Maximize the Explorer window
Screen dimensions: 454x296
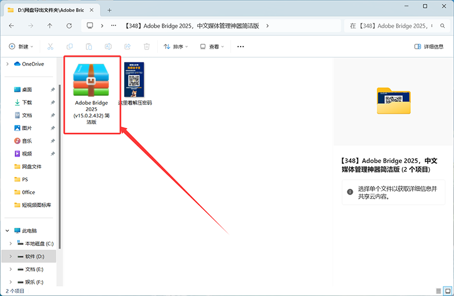(425, 6)
